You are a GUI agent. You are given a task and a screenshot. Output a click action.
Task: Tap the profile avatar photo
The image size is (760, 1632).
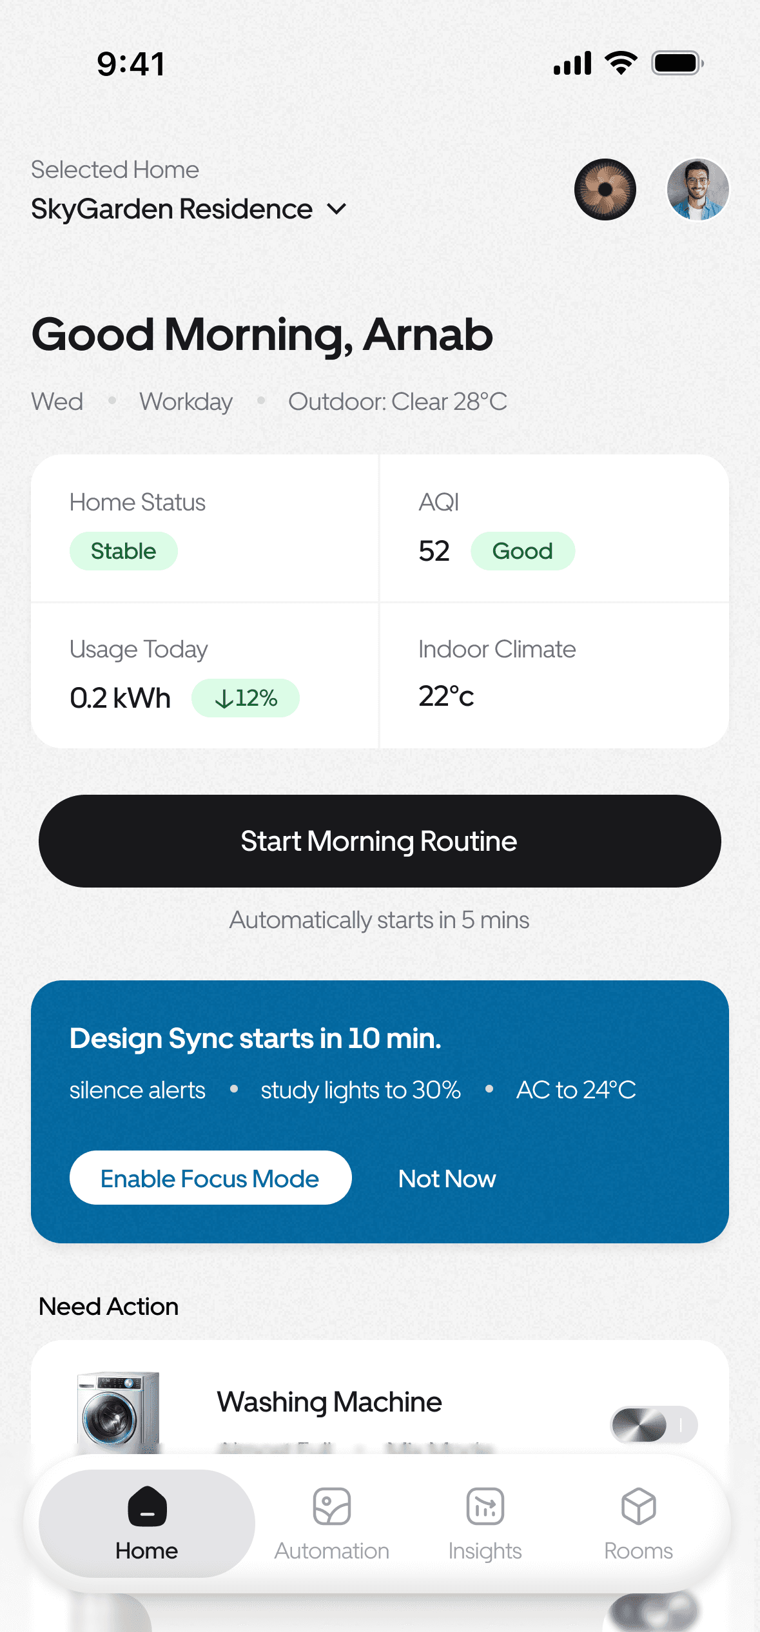pyautogui.click(x=697, y=189)
